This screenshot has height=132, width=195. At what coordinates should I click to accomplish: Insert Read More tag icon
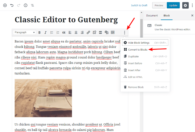(x=100, y=32)
